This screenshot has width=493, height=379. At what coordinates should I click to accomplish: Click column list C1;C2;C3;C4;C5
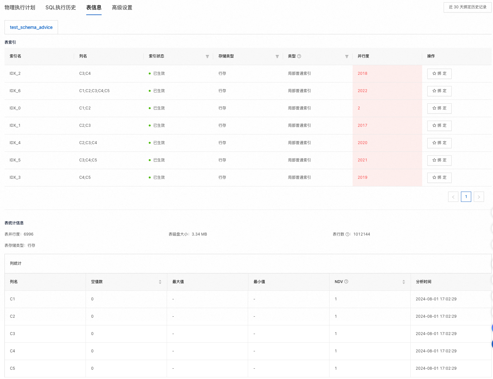(x=94, y=91)
